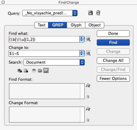The image size is (137, 130).
Task: Collapse dialog with Fewer Options button
Action: point(113,78)
